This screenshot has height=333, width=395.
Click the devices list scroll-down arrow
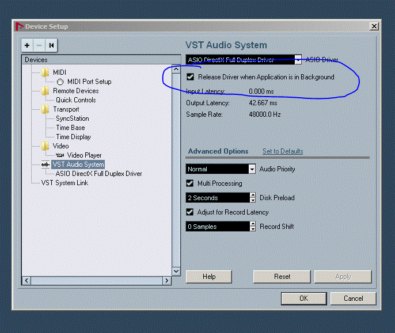[176, 270]
